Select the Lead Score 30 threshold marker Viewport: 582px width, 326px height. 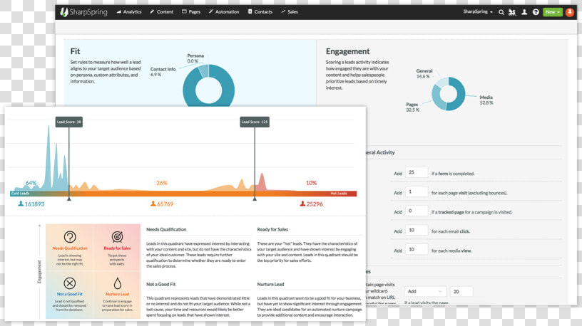[69, 122]
